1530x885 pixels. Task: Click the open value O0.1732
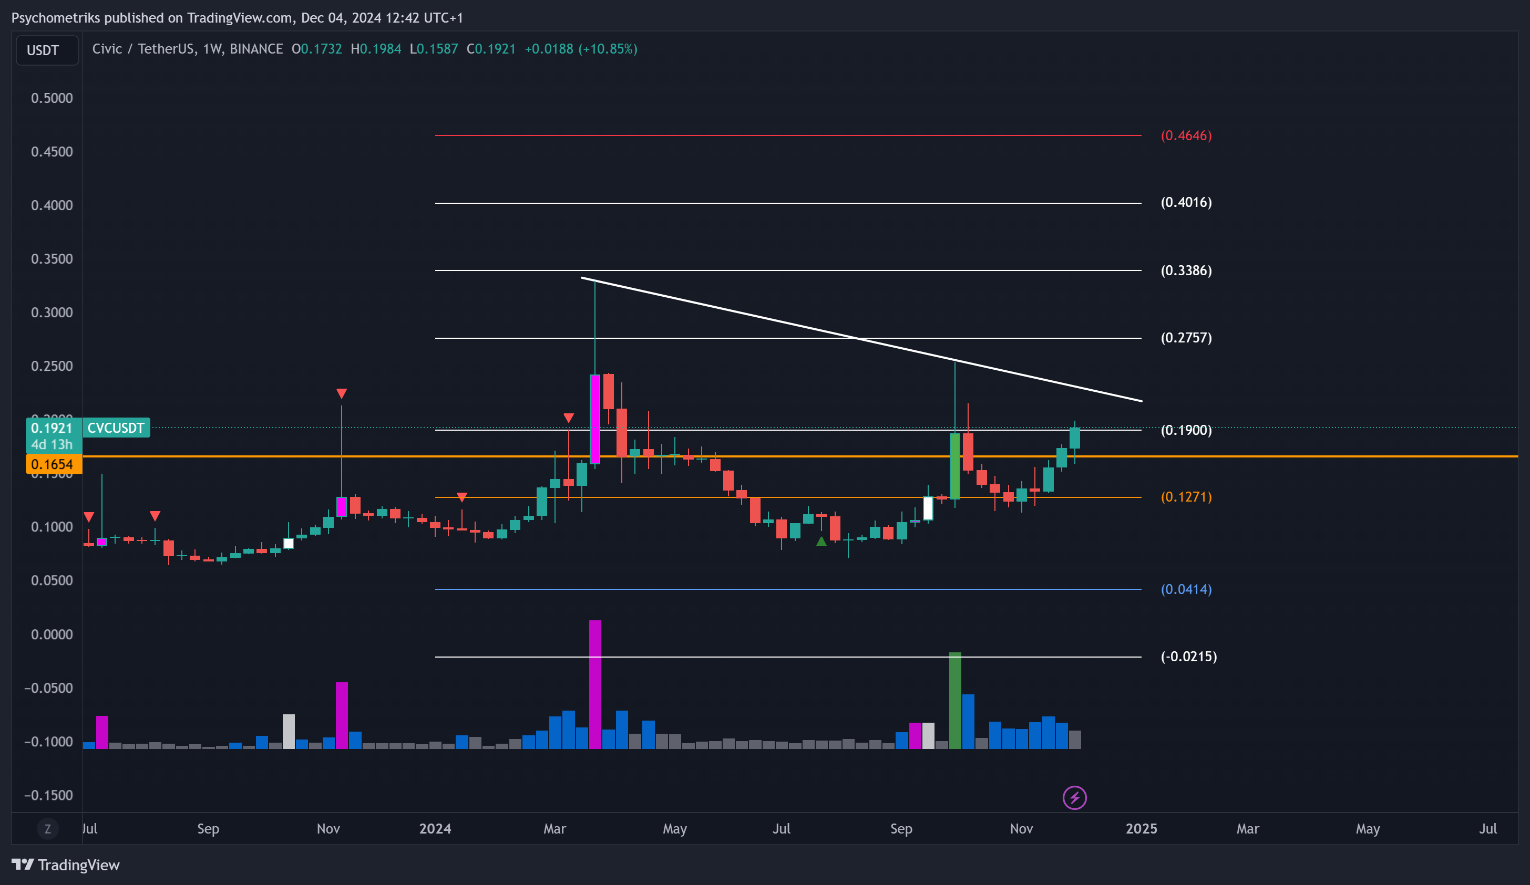pos(317,48)
